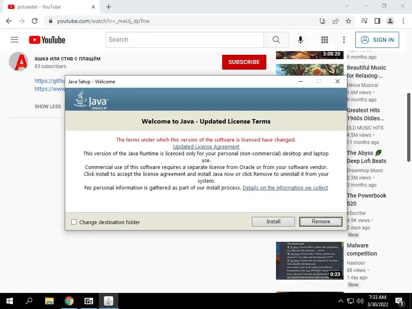Screen dimensions: 412x309
Task: Open a new Chrome tab
Action: pyautogui.click(x=109, y=7)
